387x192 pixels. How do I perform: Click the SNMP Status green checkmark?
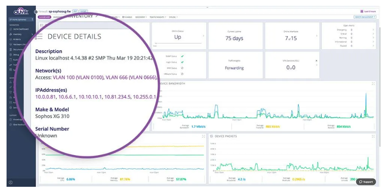tap(182, 56)
